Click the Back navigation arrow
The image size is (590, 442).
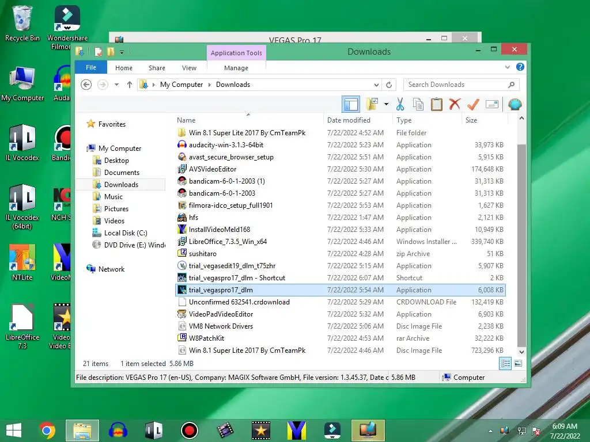[x=86, y=85]
